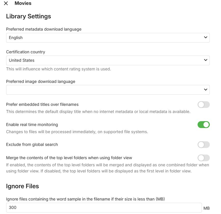Click the chevron arrow beside United States
The image size is (221, 214).
pos(206,60)
